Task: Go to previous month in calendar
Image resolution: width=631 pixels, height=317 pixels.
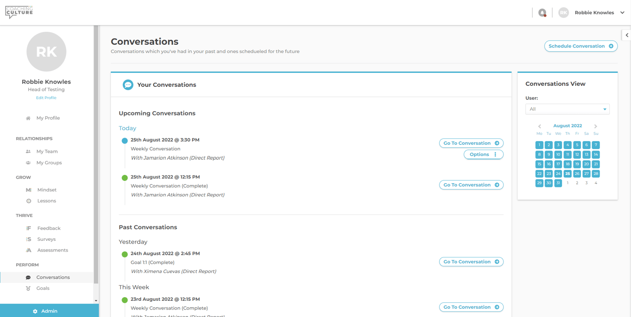Action: pos(540,126)
